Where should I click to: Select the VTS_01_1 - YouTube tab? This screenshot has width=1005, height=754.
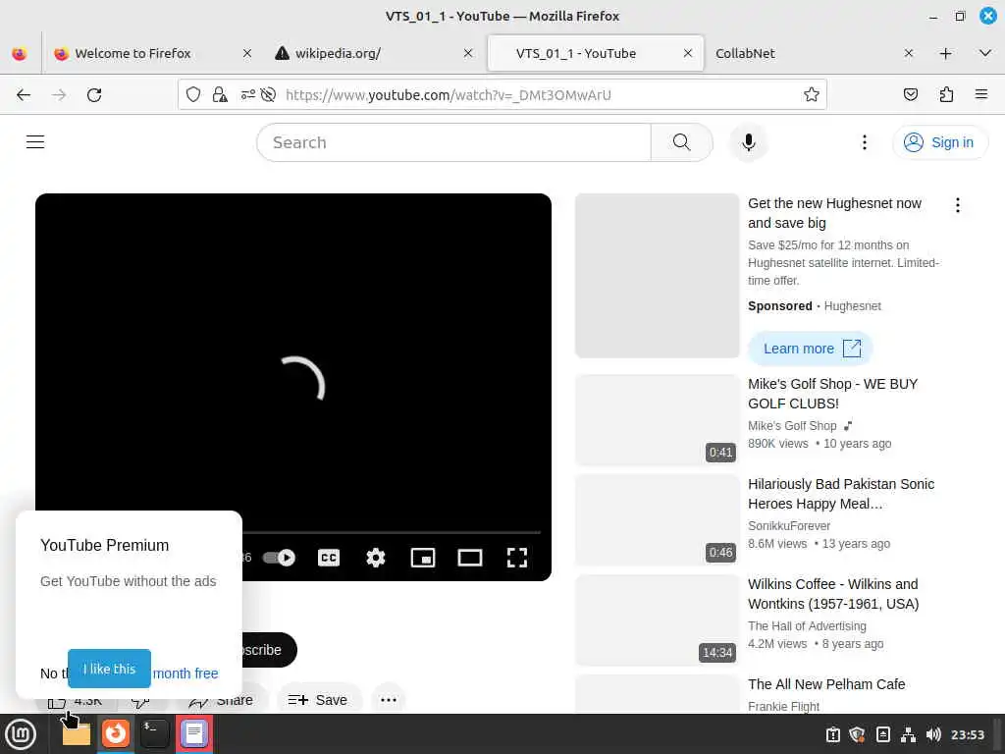[576, 53]
